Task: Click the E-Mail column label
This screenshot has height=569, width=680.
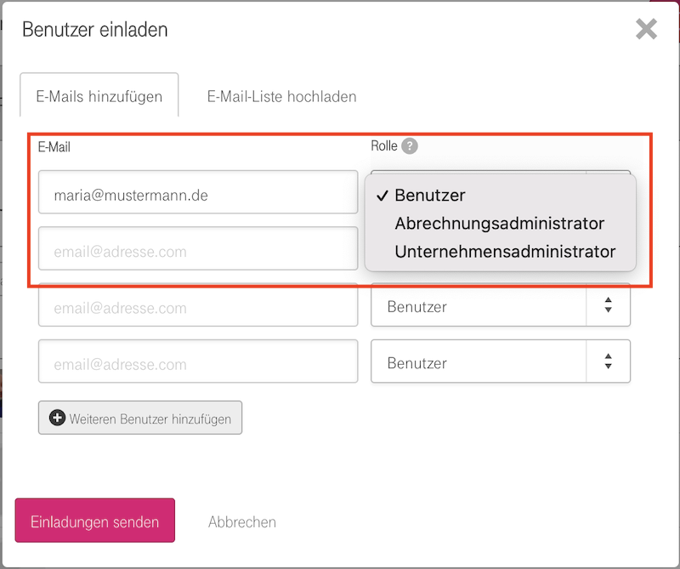Action: pyautogui.click(x=54, y=147)
